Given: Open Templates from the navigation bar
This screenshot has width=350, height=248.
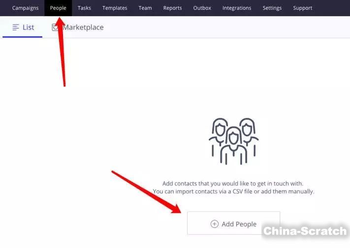Looking at the screenshot, I should click(115, 8).
